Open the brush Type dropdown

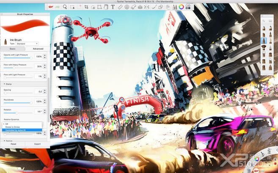(27, 44)
